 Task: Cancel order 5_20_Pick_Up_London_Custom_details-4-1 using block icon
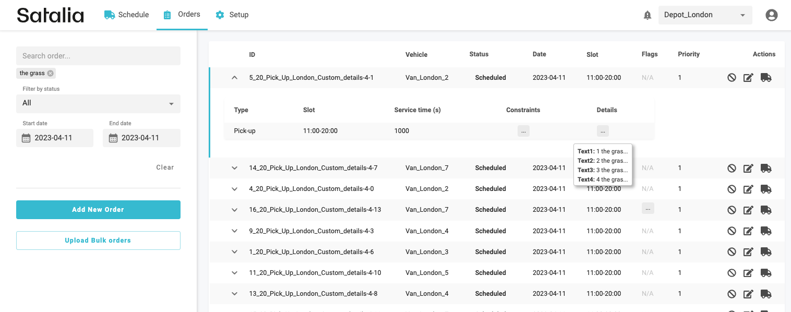coord(732,78)
